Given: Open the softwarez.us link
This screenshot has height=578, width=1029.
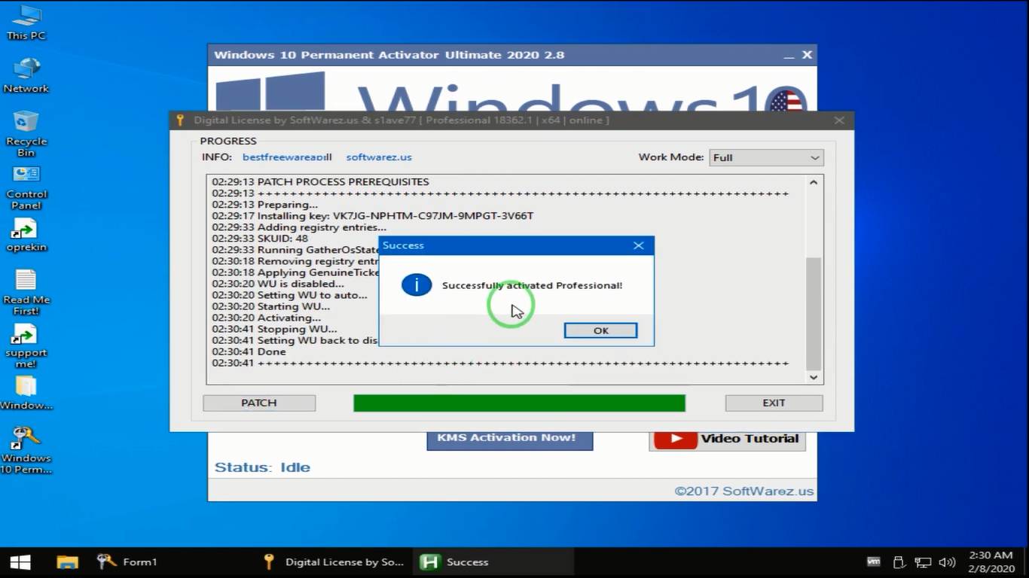Looking at the screenshot, I should click(379, 157).
